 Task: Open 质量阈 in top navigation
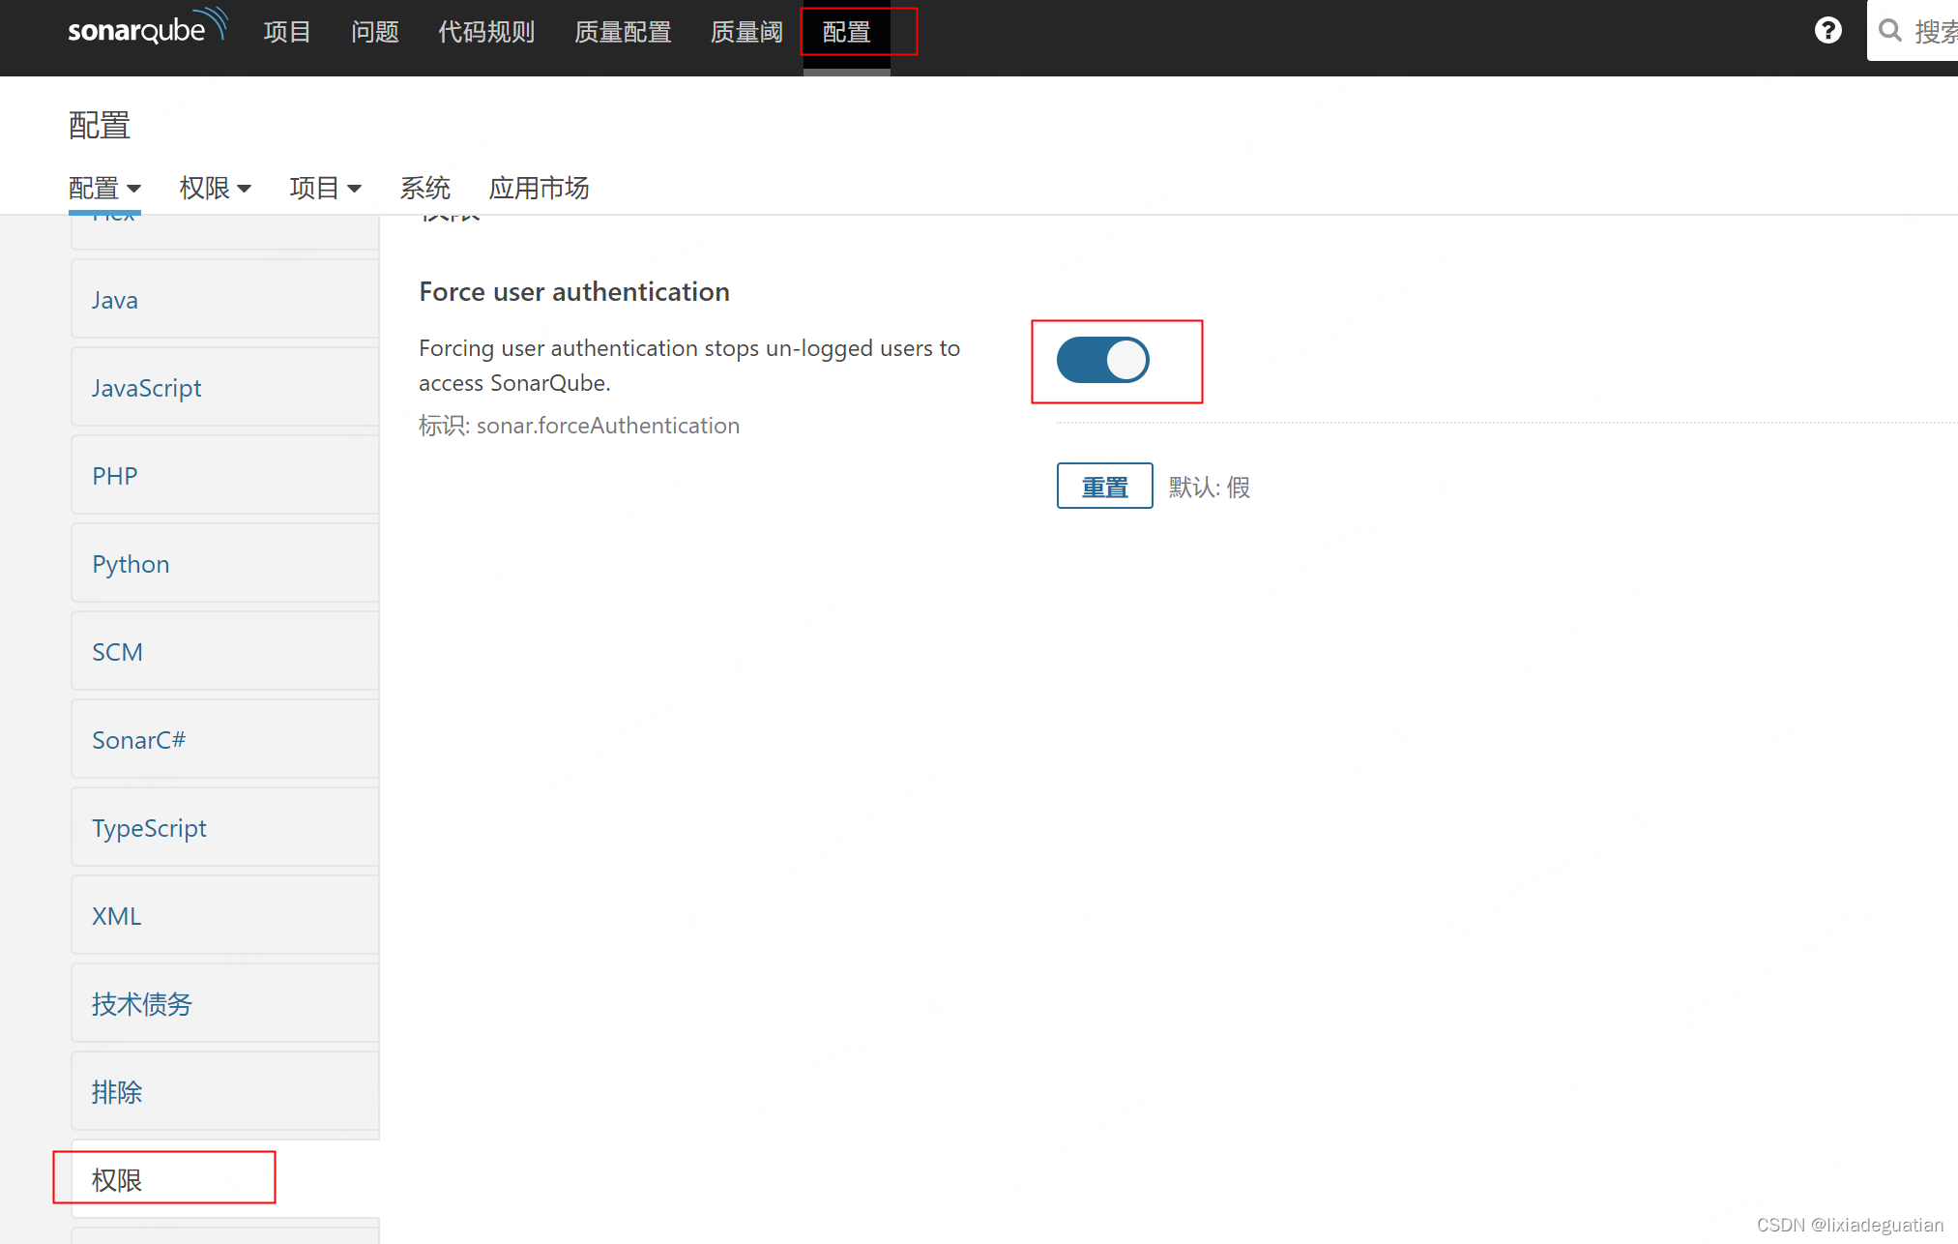click(746, 32)
